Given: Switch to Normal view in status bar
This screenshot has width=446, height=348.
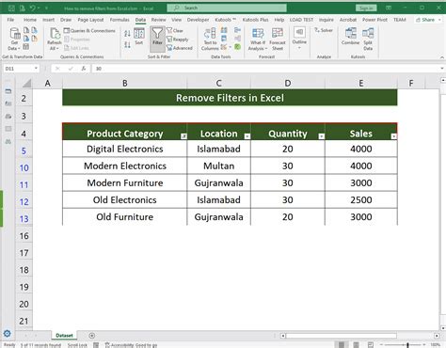Looking at the screenshot, I should pos(342,345).
